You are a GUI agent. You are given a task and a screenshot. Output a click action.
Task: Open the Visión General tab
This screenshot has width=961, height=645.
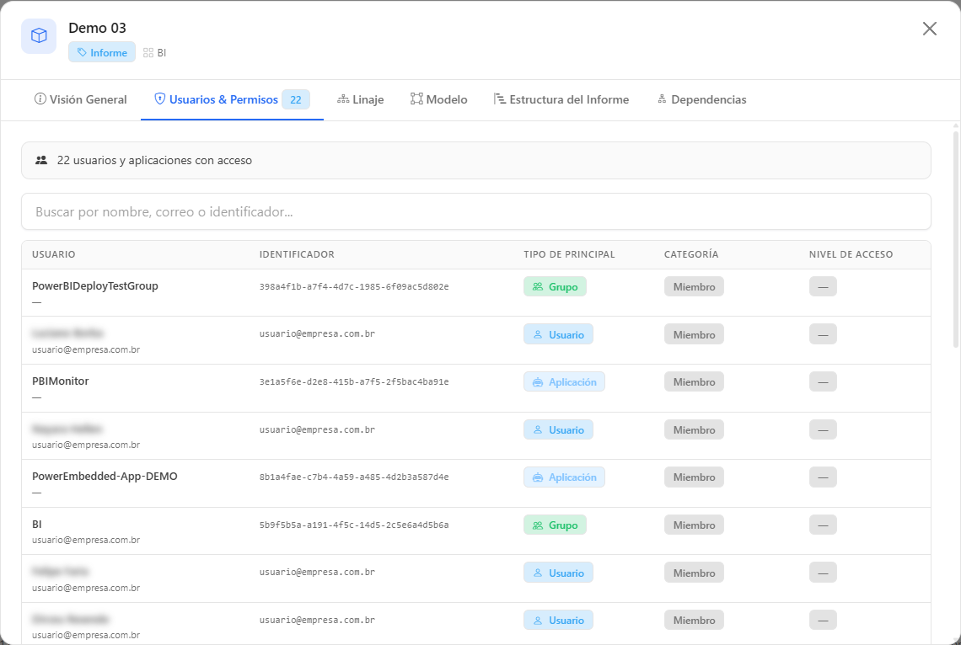[x=80, y=99]
